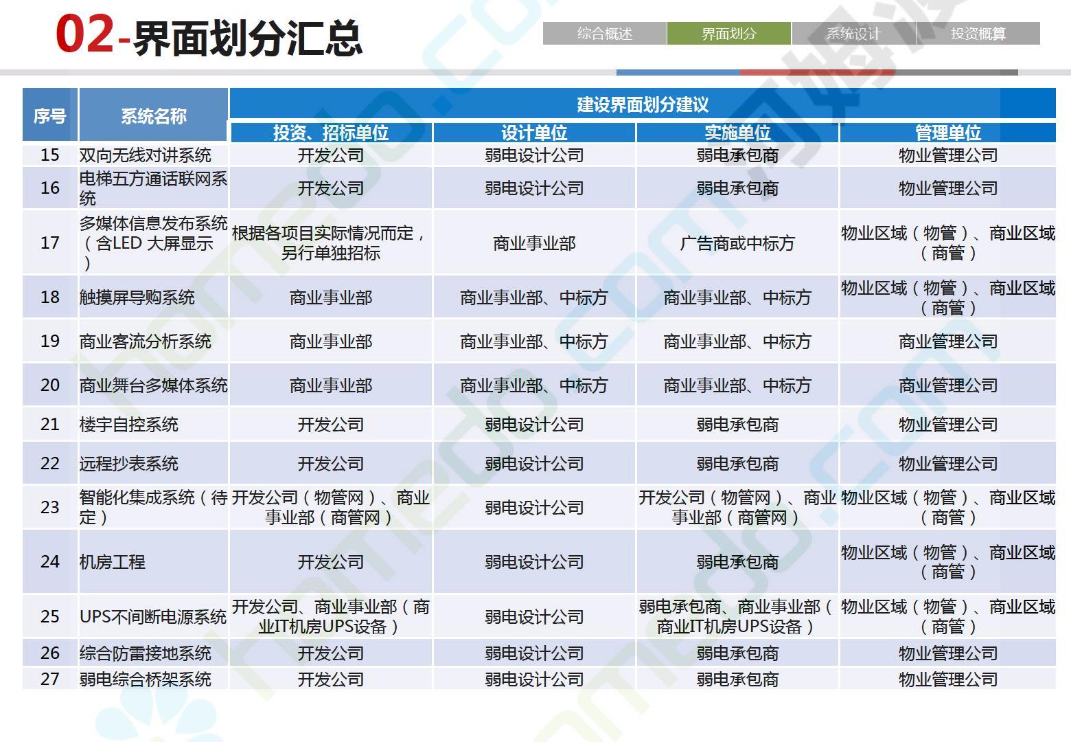The height and width of the screenshot is (742, 1071).
Task: Select the 弱电综合桥架系统 cell
Action: pos(154,679)
